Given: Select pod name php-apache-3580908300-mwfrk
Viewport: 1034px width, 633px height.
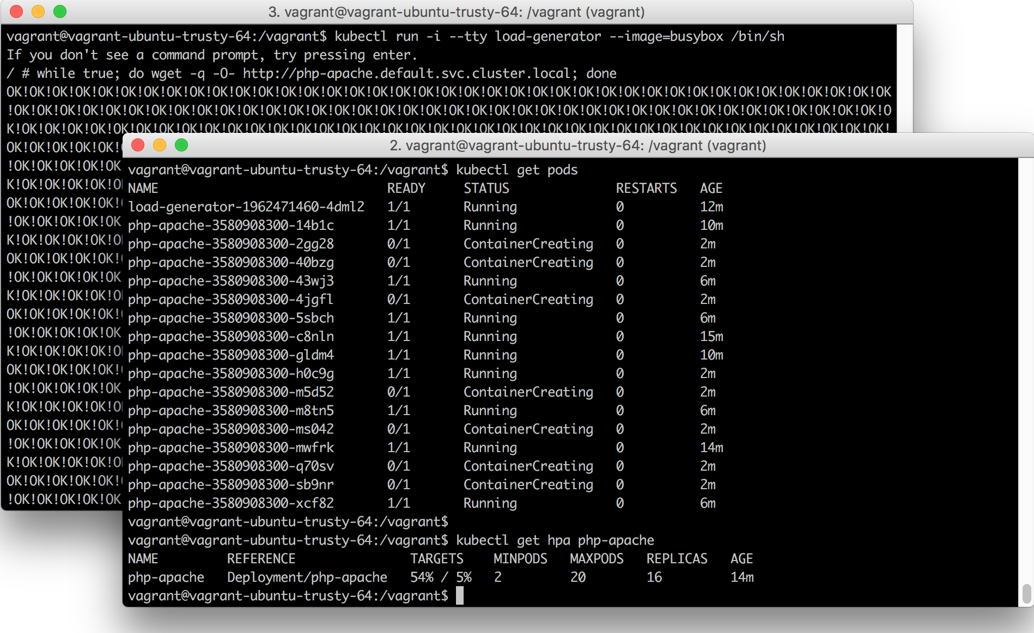Looking at the screenshot, I should (x=231, y=448).
